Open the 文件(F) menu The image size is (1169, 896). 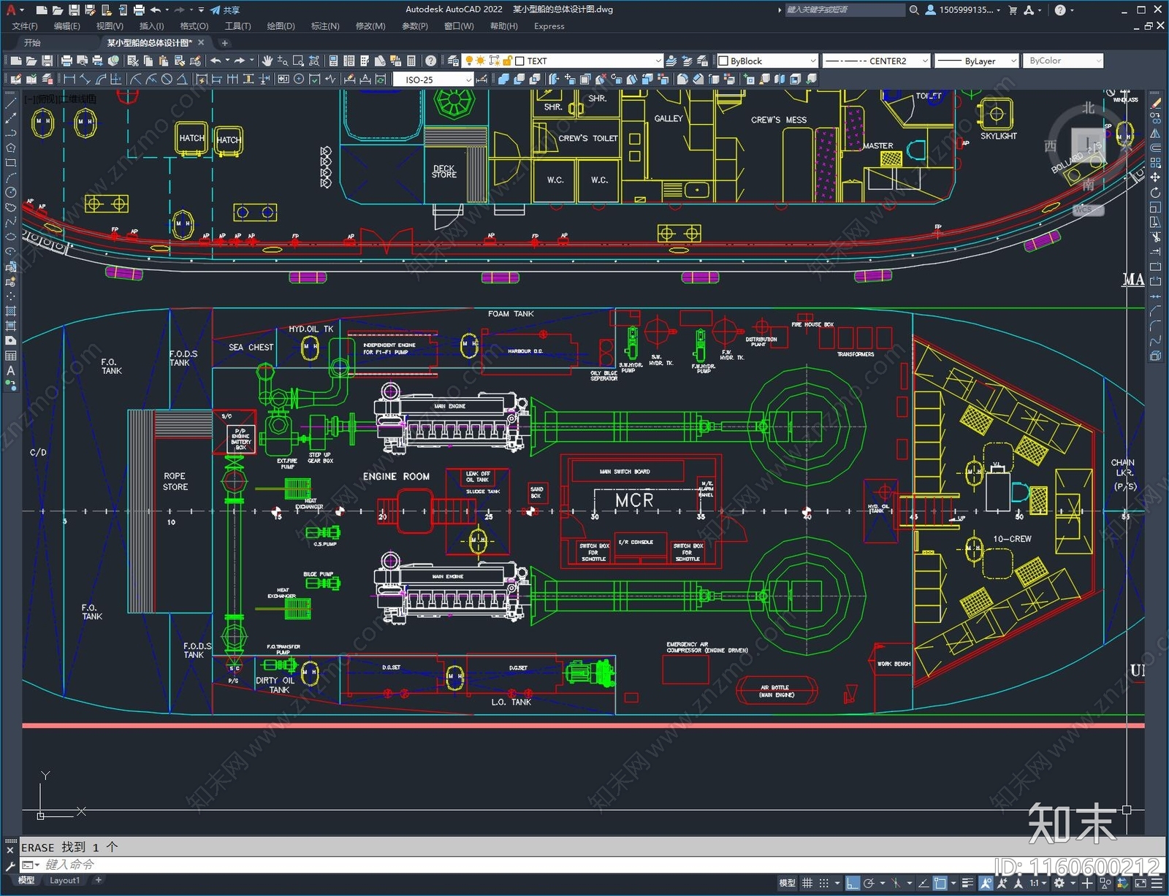[25, 26]
